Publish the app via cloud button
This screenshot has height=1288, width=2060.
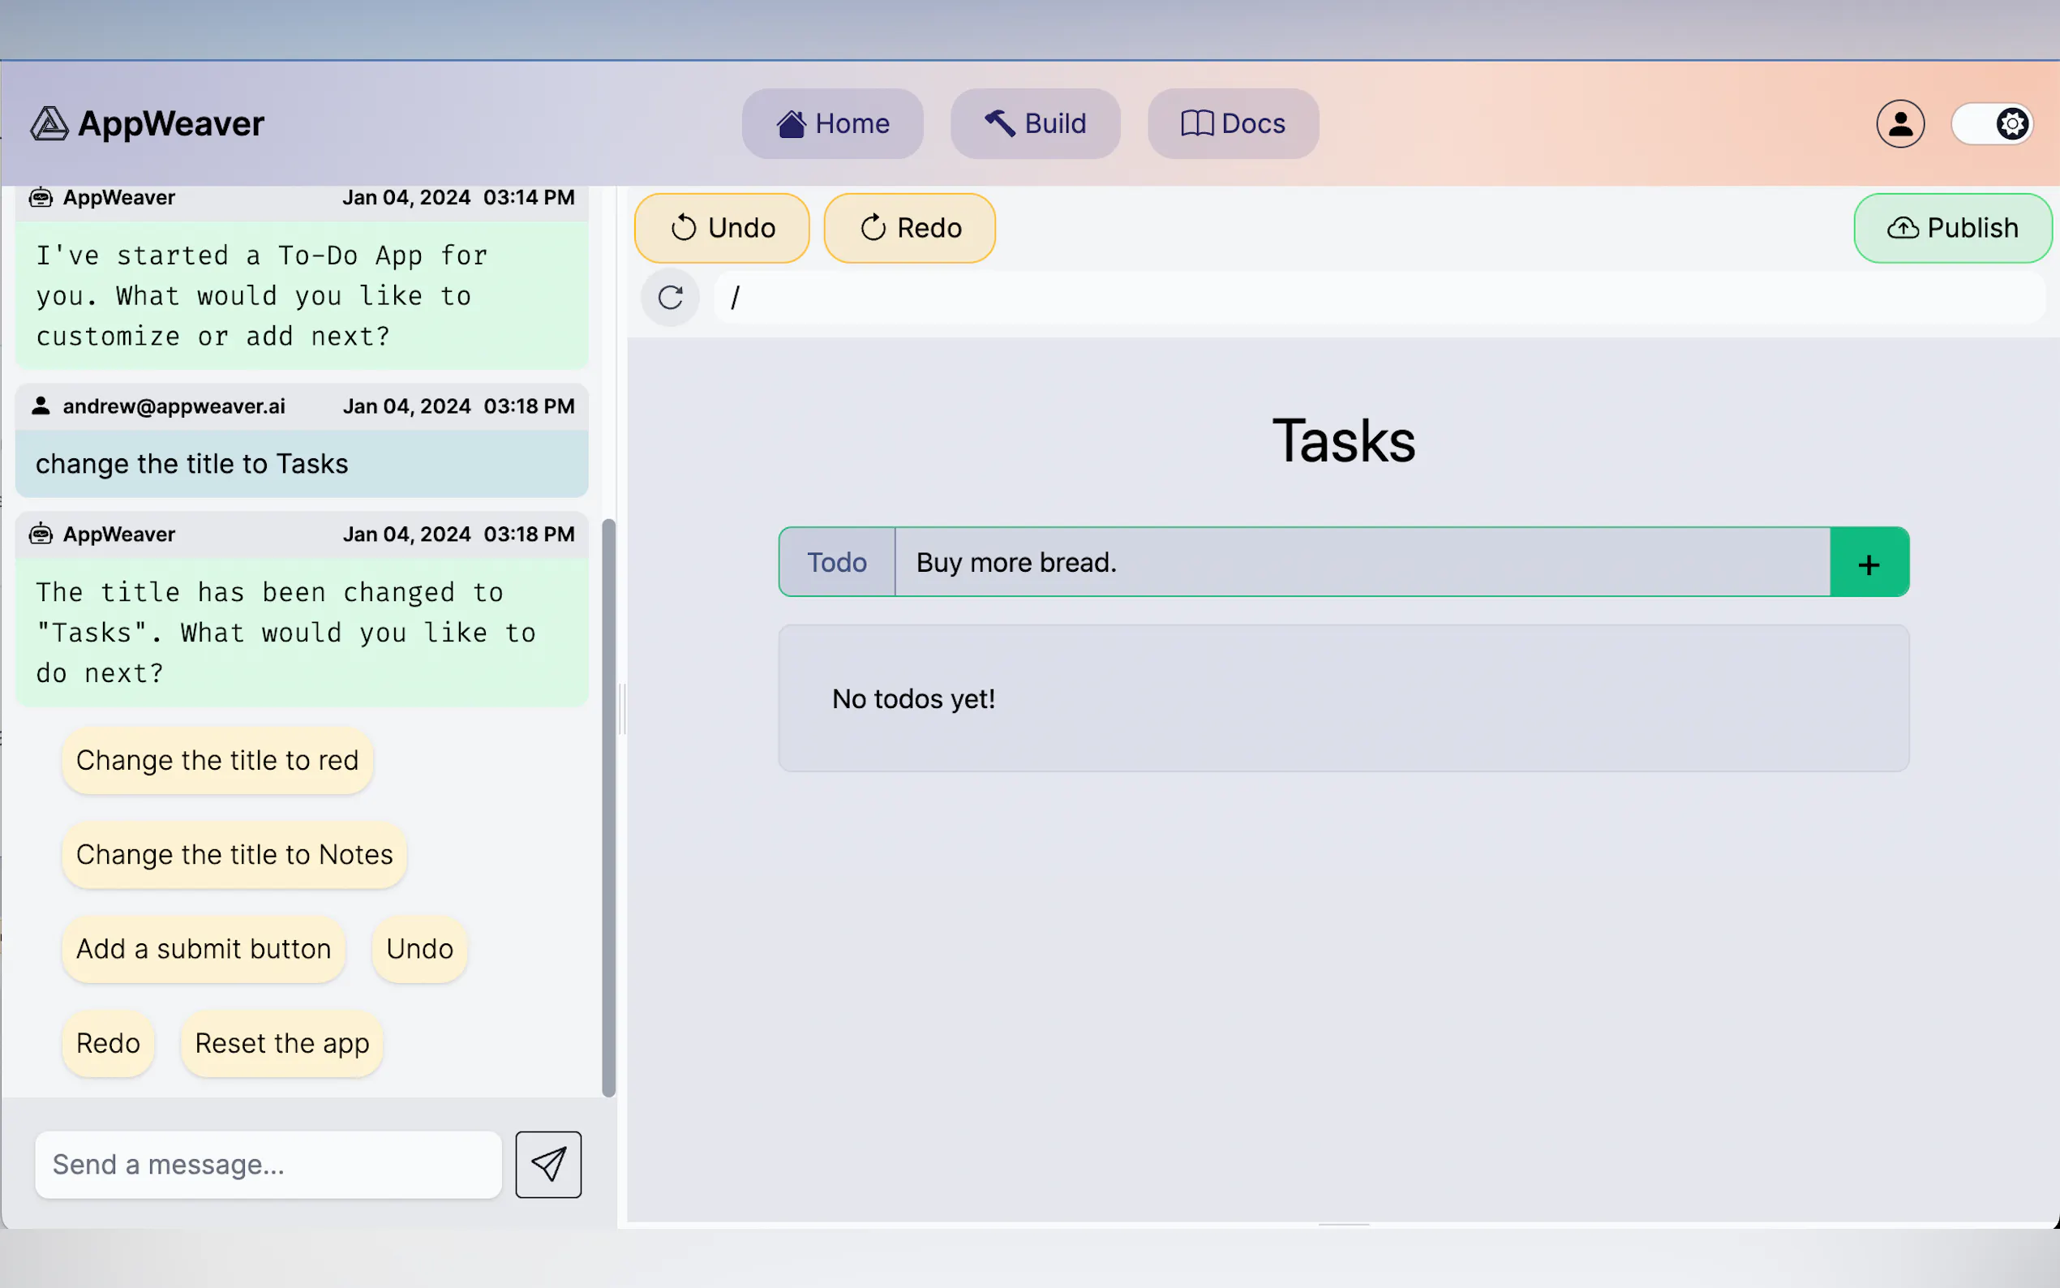(x=1952, y=228)
